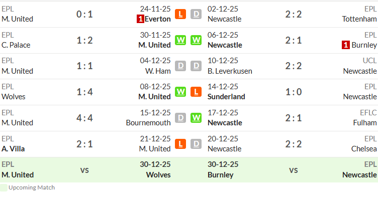Click the L badge for Sunderland vs Newcastle

point(196,92)
